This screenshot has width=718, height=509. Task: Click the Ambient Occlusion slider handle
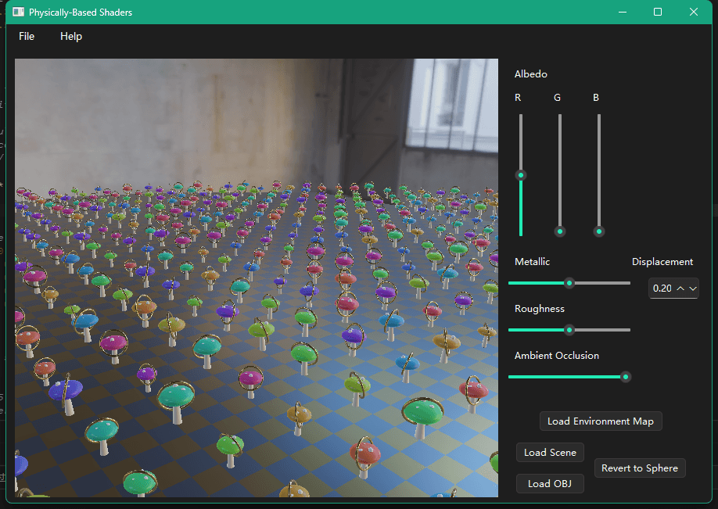pyautogui.click(x=626, y=377)
